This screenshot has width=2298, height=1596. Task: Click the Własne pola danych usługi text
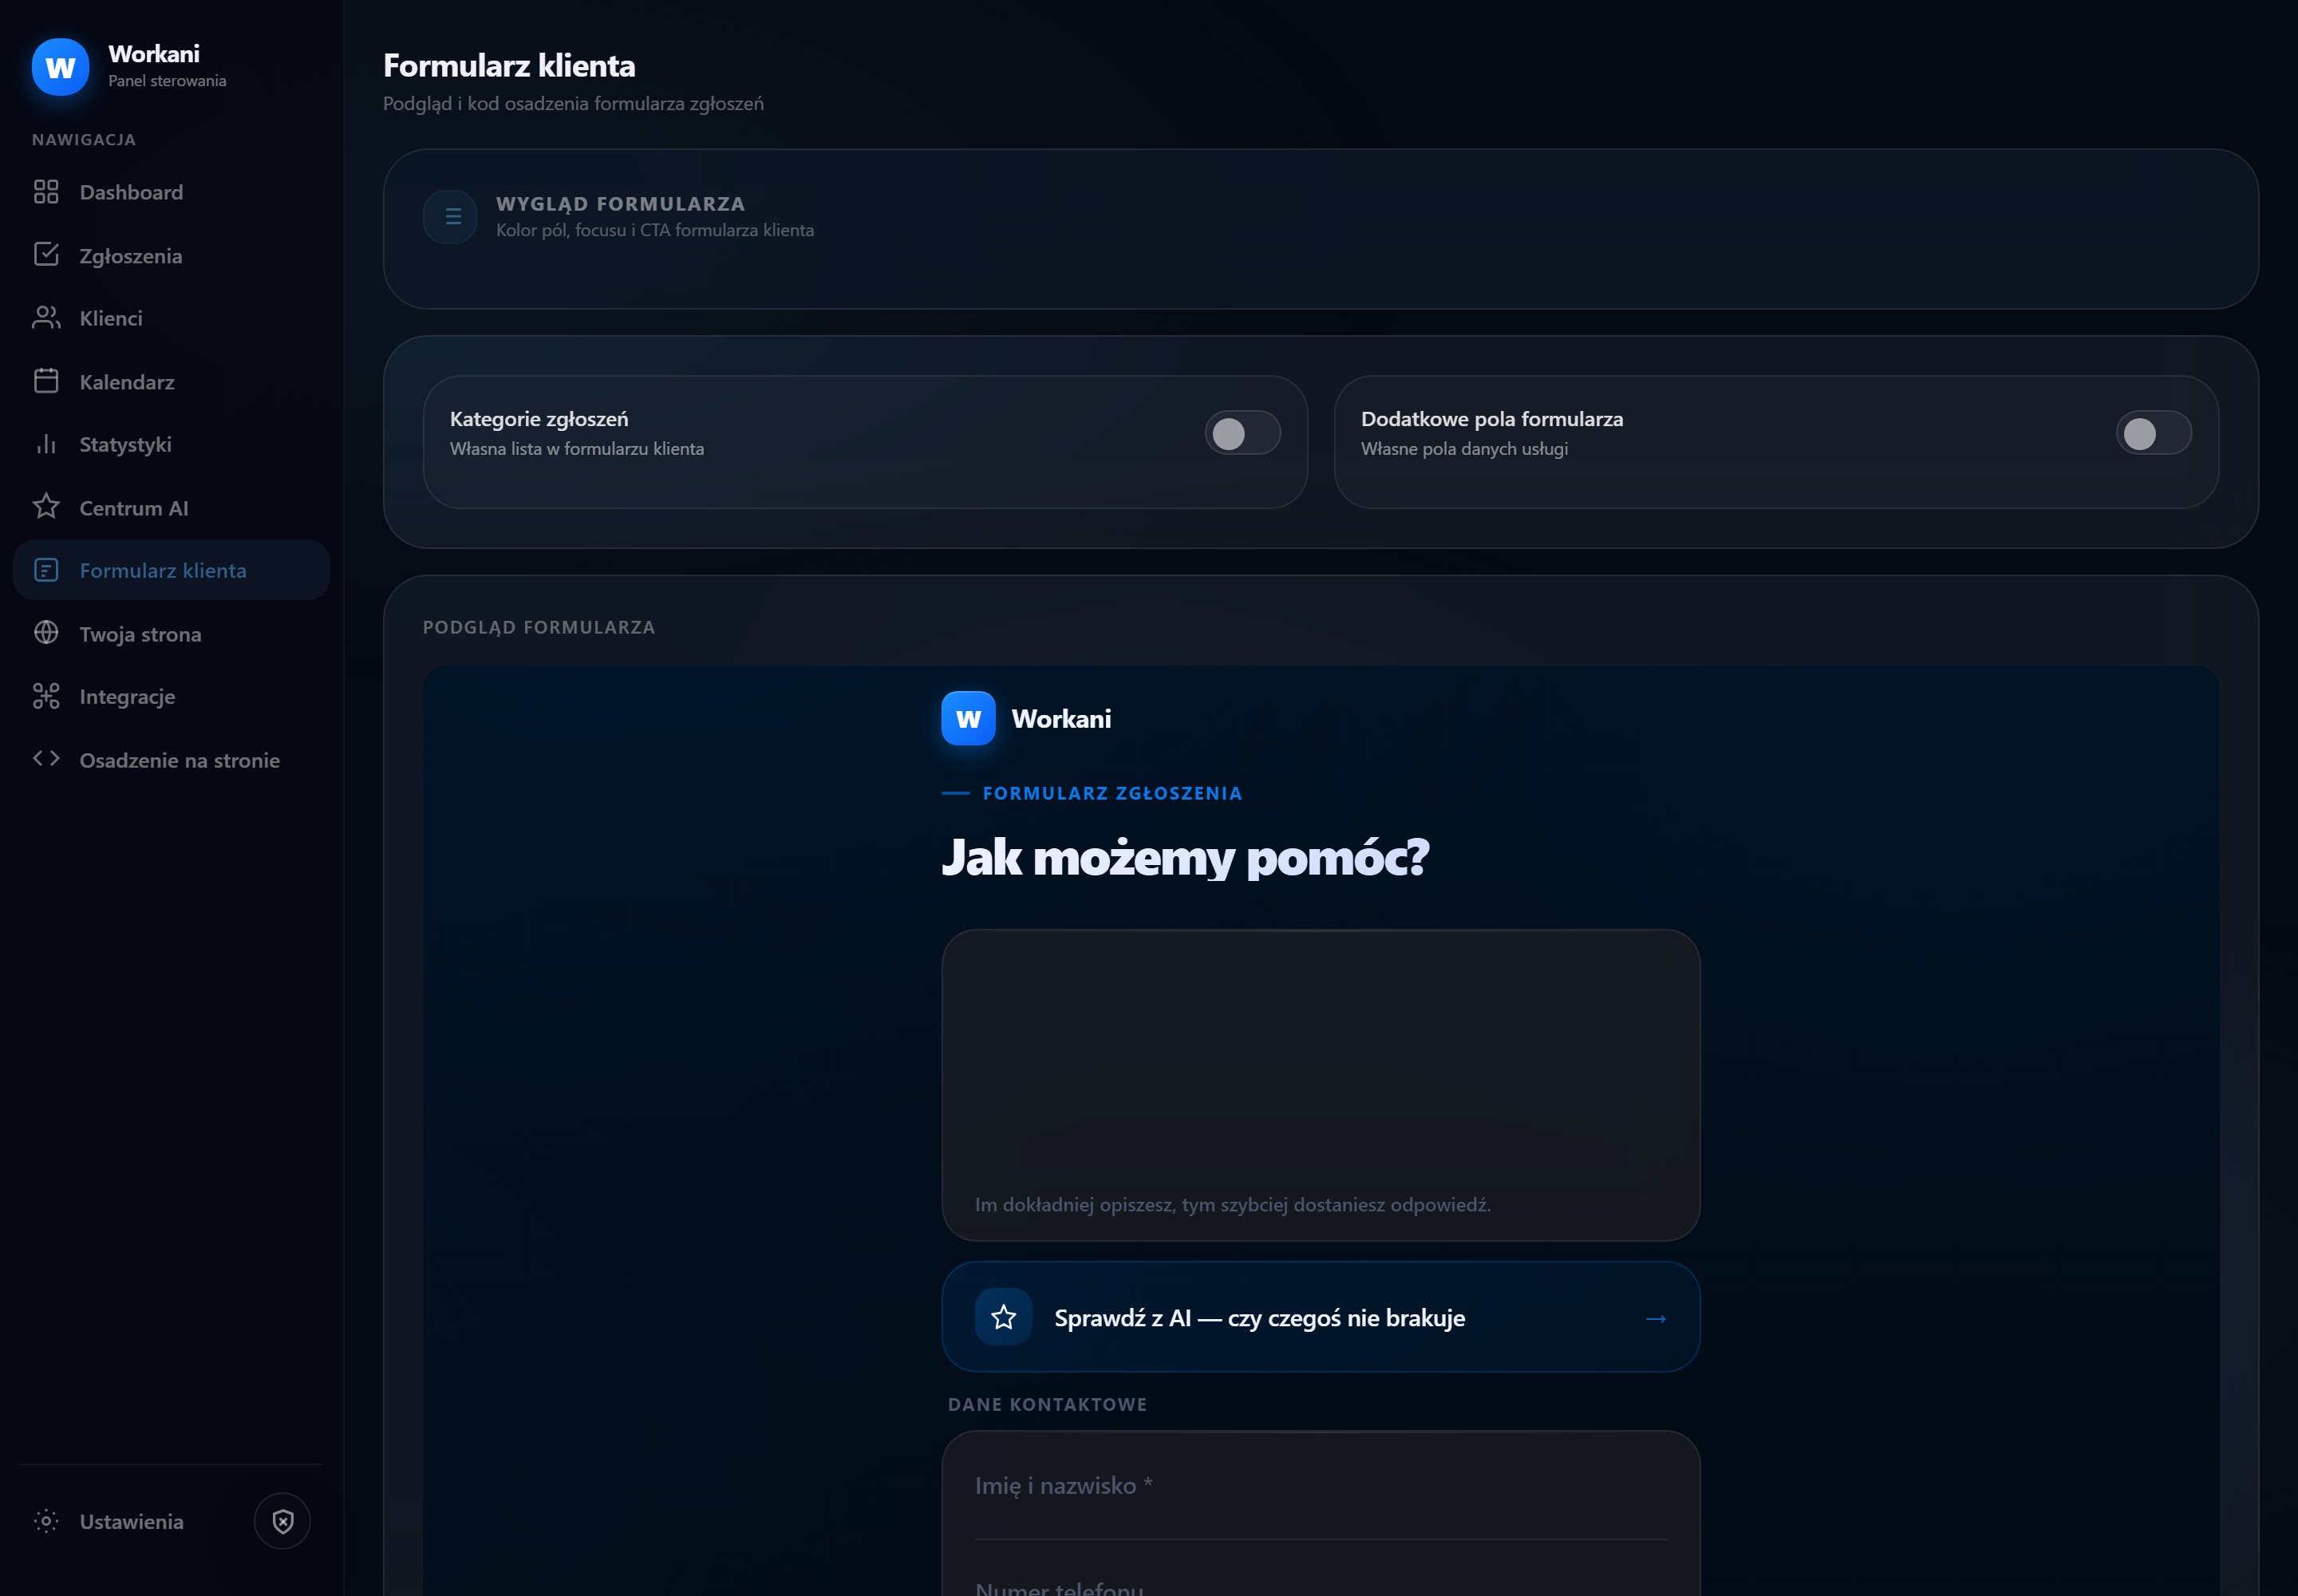pyautogui.click(x=1464, y=449)
